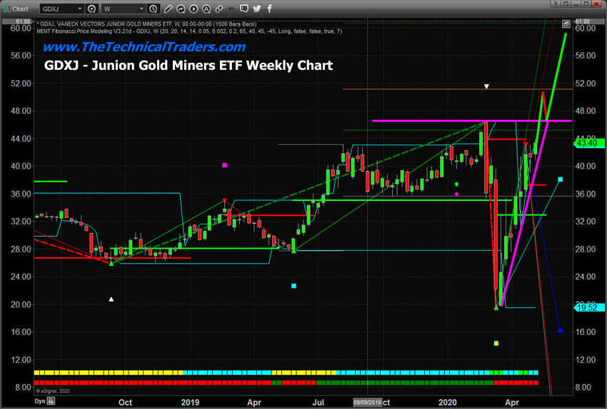Image resolution: width=607 pixels, height=409 pixels.
Task: Share chart via the Twitter icon
Action: [x=256, y=9]
